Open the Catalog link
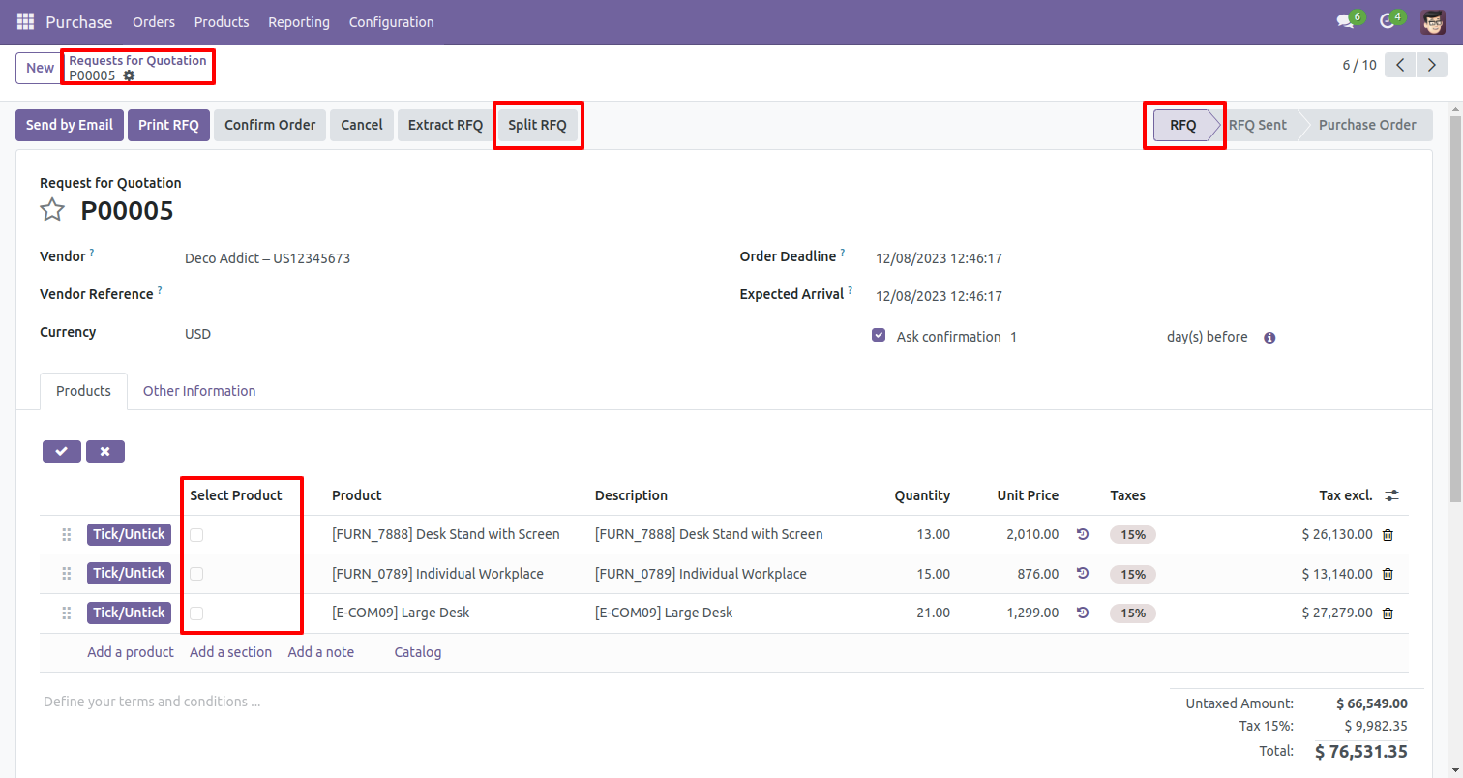 coord(418,652)
